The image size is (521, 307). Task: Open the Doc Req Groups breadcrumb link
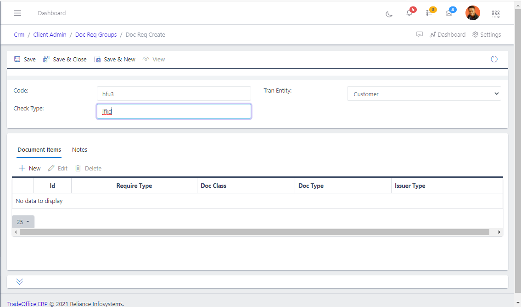click(96, 34)
